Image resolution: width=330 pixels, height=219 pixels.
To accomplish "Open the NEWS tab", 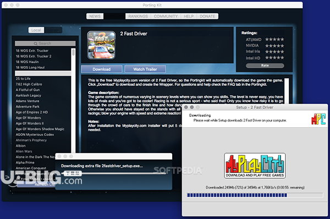I will click(95, 16).
